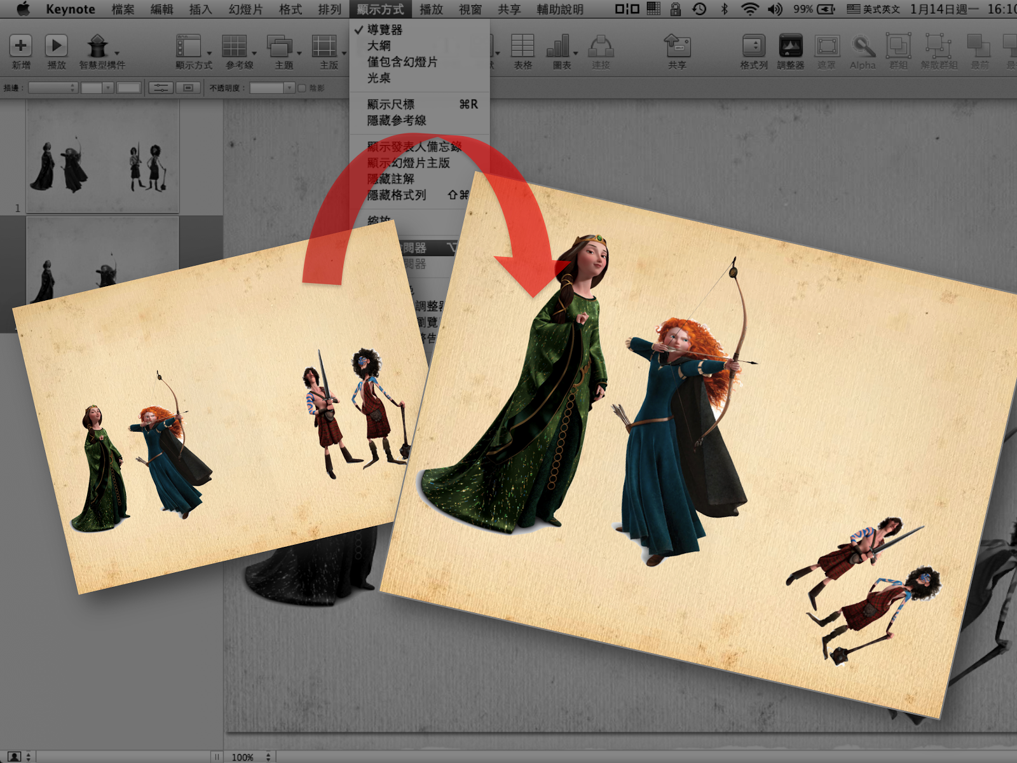This screenshot has width=1017, height=763.
Task: Click the 共享 share toolbar icon
Action: coord(677,46)
